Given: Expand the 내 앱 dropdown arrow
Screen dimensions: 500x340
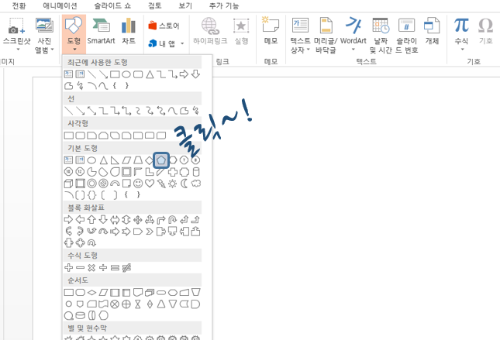Looking at the screenshot, I should (182, 43).
